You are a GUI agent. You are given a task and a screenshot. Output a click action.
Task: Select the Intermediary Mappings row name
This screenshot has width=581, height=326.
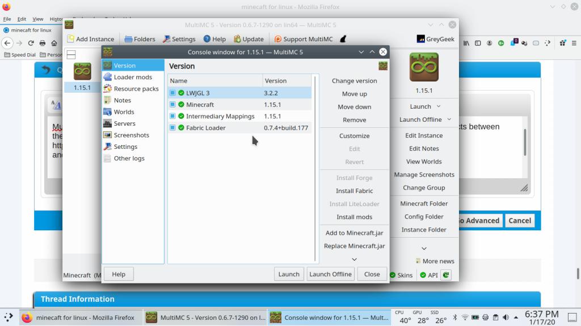220,116
